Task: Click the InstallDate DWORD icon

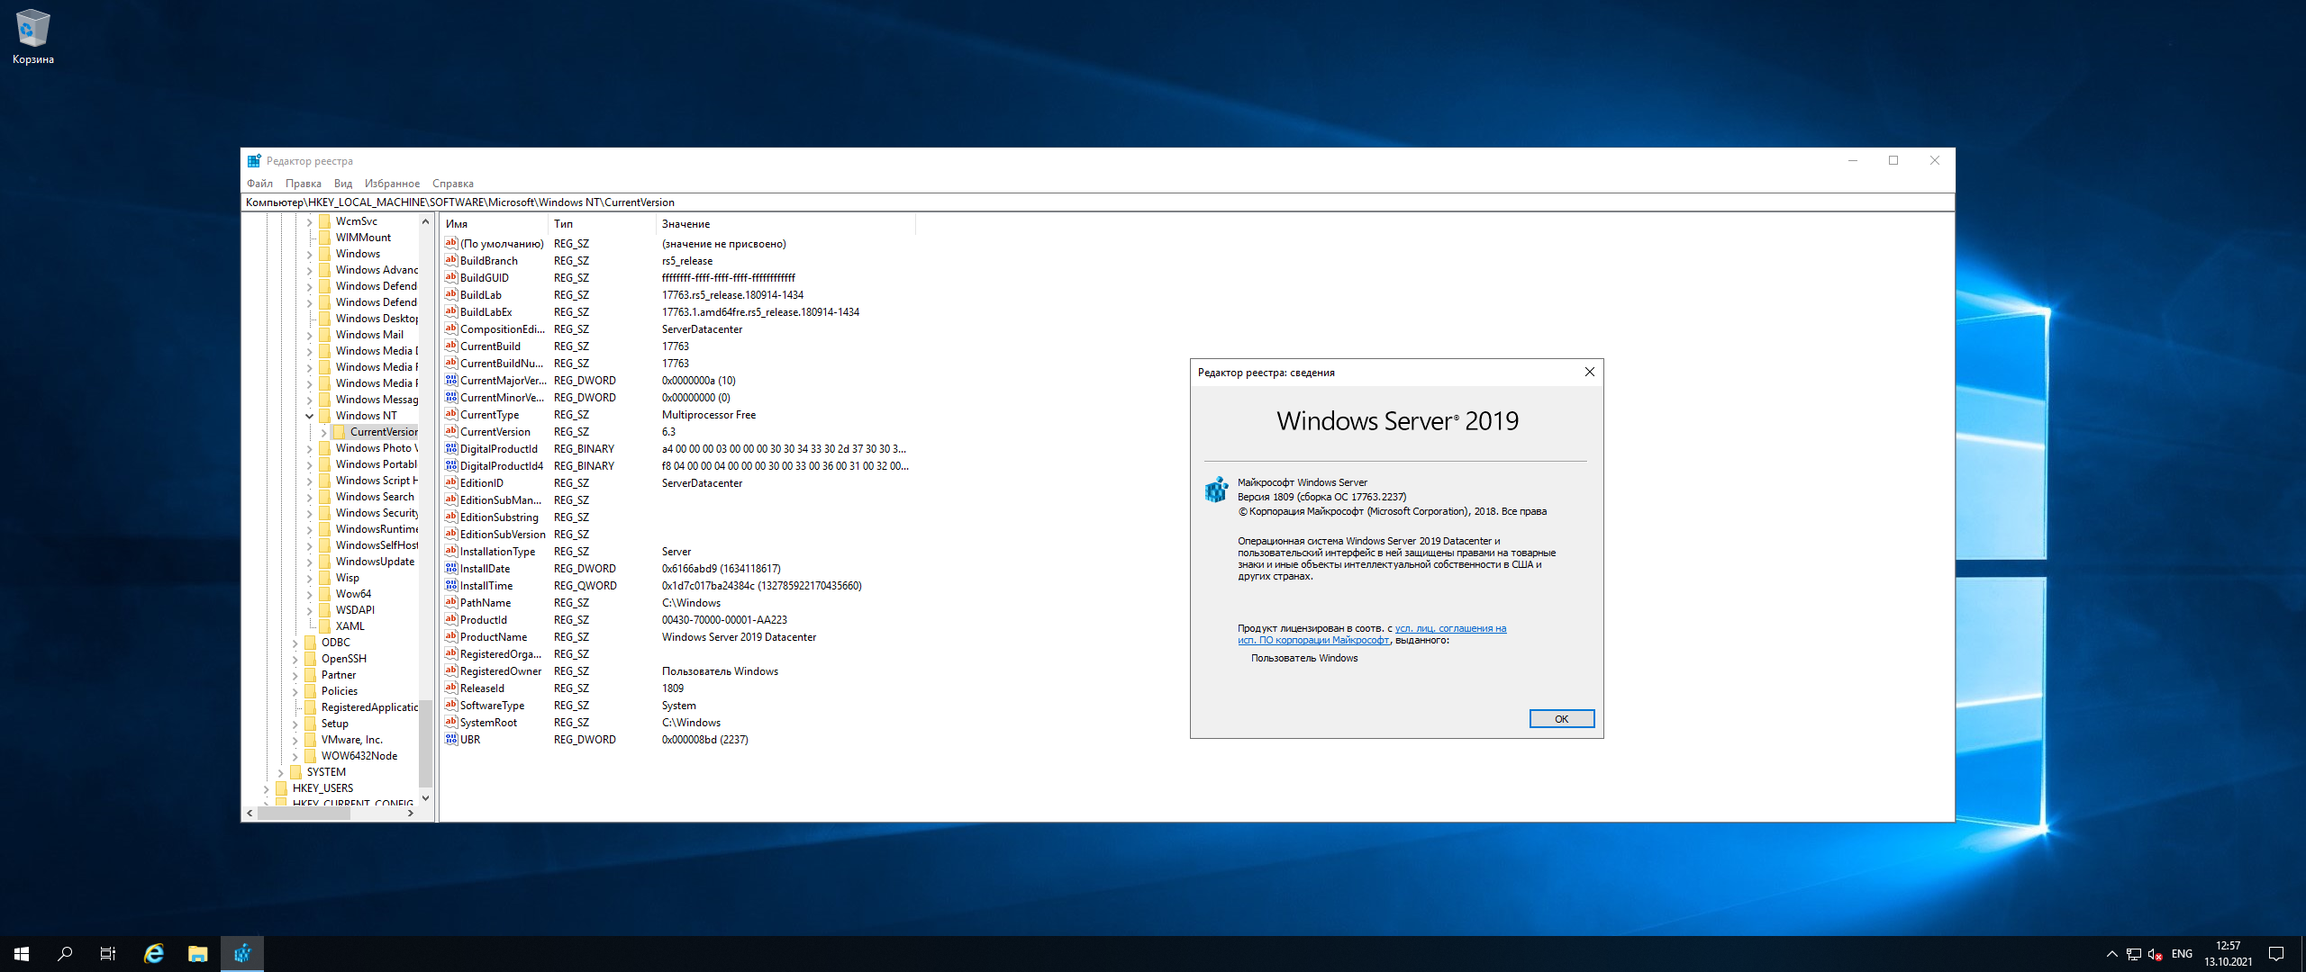Action: (x=451, y=568)
